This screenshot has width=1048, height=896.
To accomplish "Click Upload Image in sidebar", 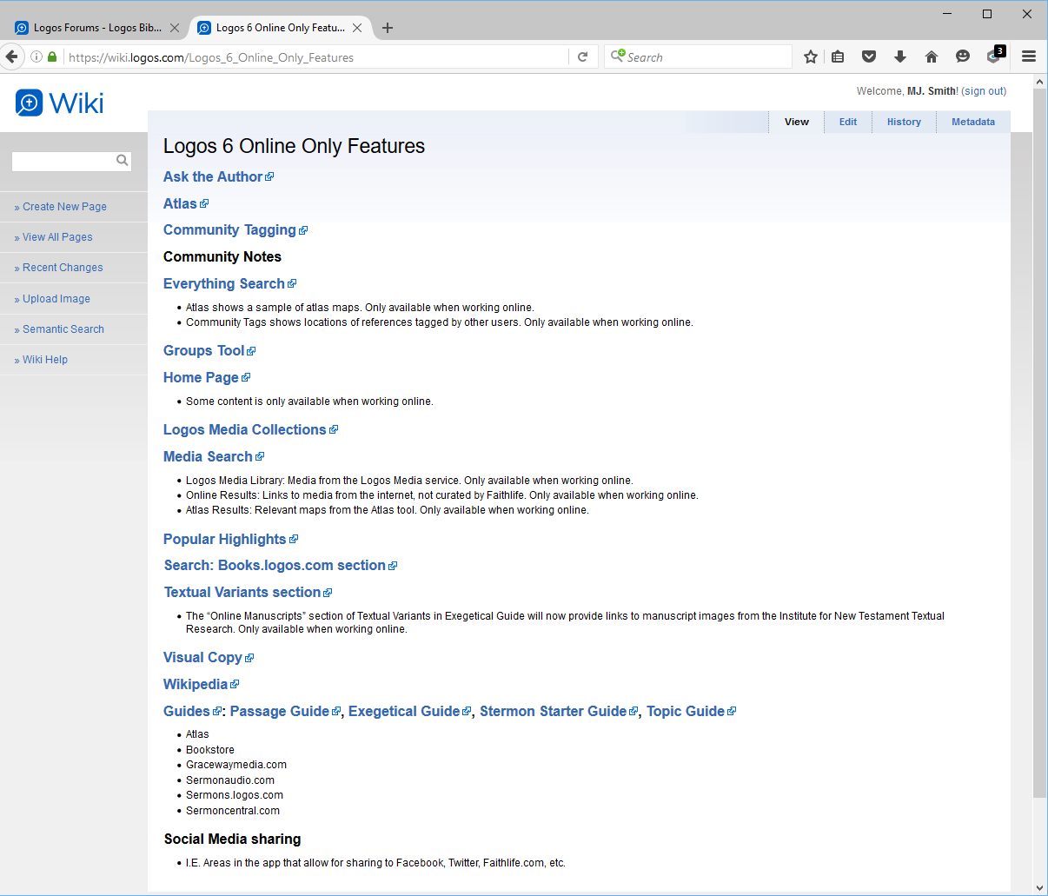I will pos(56,299).
